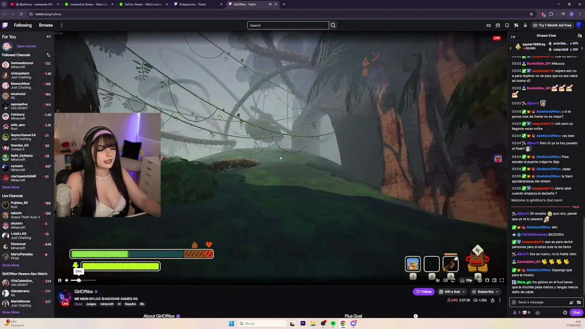Open the PEAK game category link
The image size is (585, 329).
(79, 304)
